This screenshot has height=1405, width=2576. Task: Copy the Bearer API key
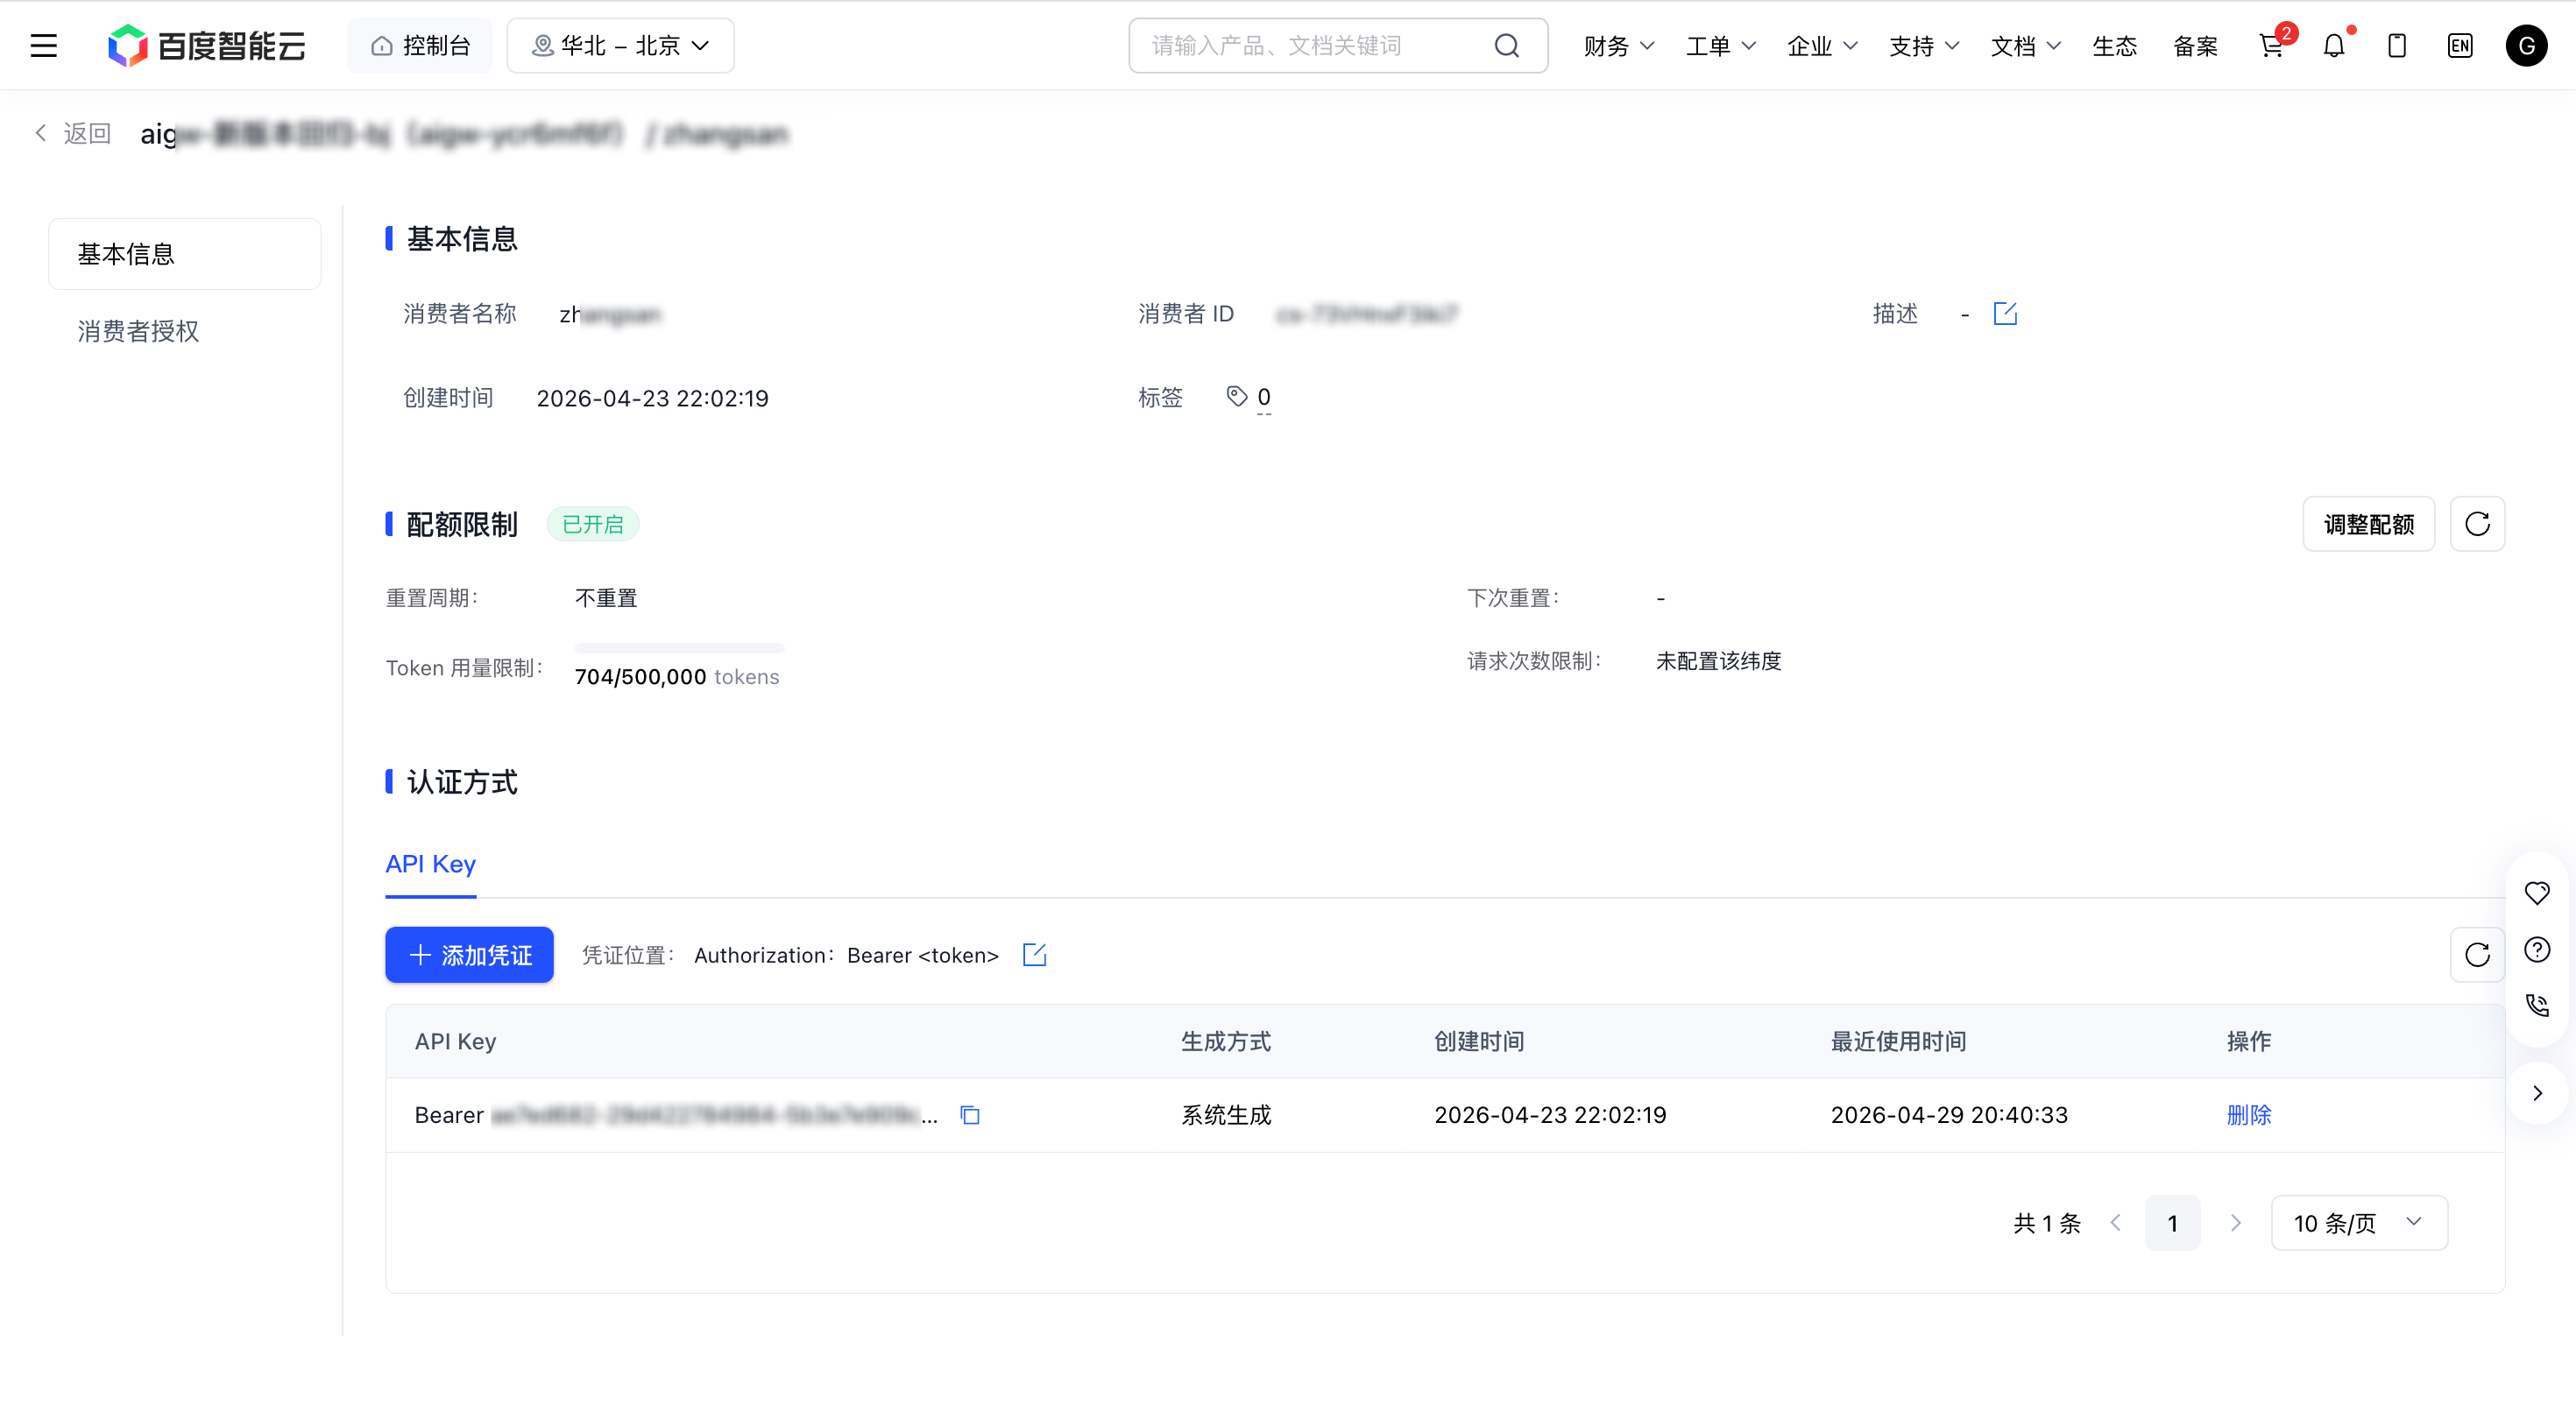point(970,1115)
